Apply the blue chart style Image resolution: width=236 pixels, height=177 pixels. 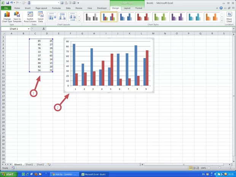126,17
